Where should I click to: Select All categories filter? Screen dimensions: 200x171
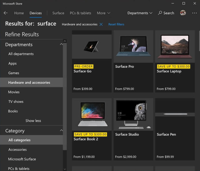(31, 140)
